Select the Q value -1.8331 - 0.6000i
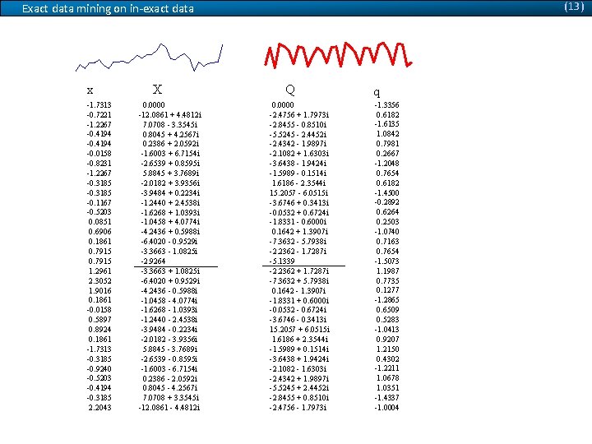The image size is (592, 444). click(298, 222)
